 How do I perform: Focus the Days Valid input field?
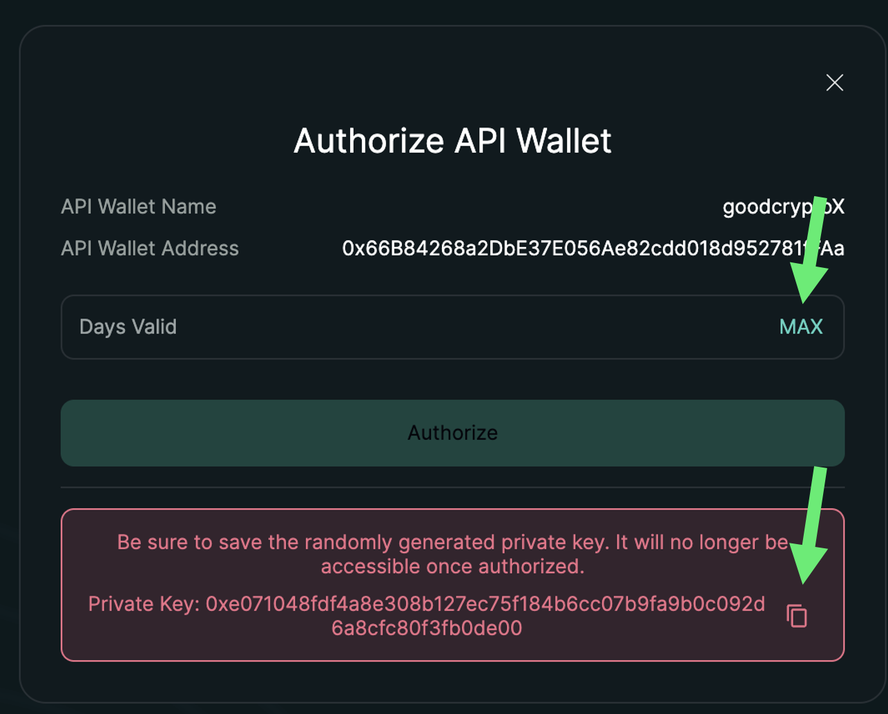414,327
